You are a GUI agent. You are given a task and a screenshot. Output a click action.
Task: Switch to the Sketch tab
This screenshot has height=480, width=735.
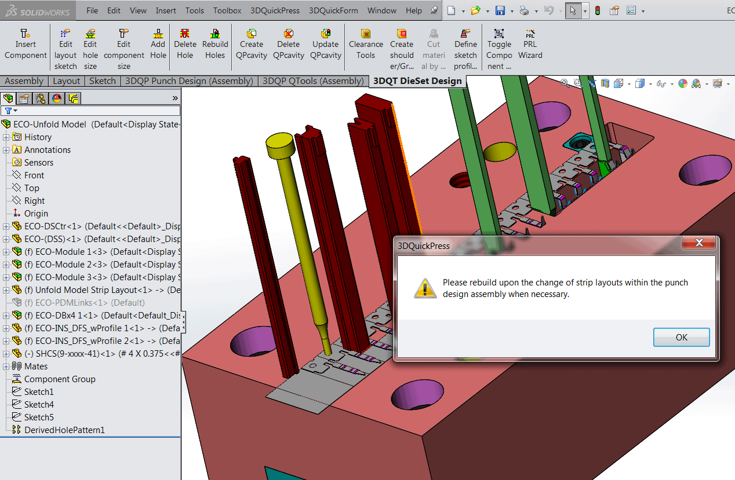(103, 81)
